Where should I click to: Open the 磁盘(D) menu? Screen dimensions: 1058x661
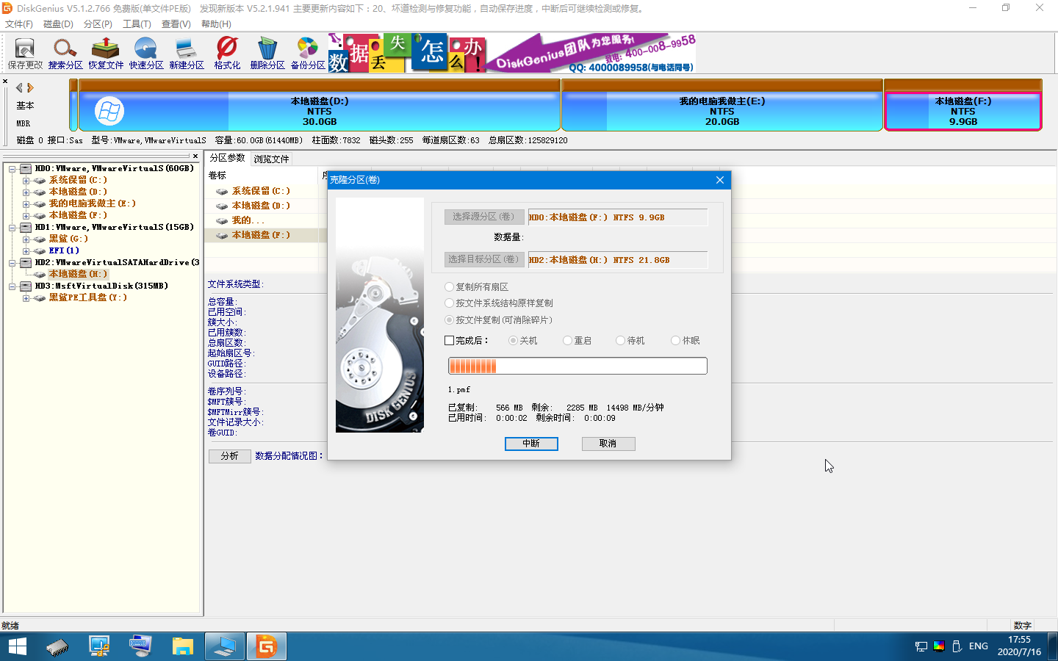pyautogui.click(x=58, y=24)
